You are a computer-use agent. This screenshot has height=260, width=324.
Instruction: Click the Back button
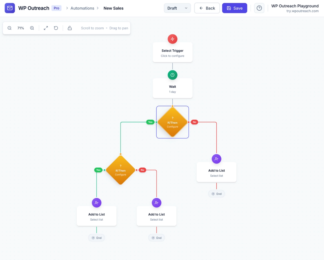[x=207, y=8]
